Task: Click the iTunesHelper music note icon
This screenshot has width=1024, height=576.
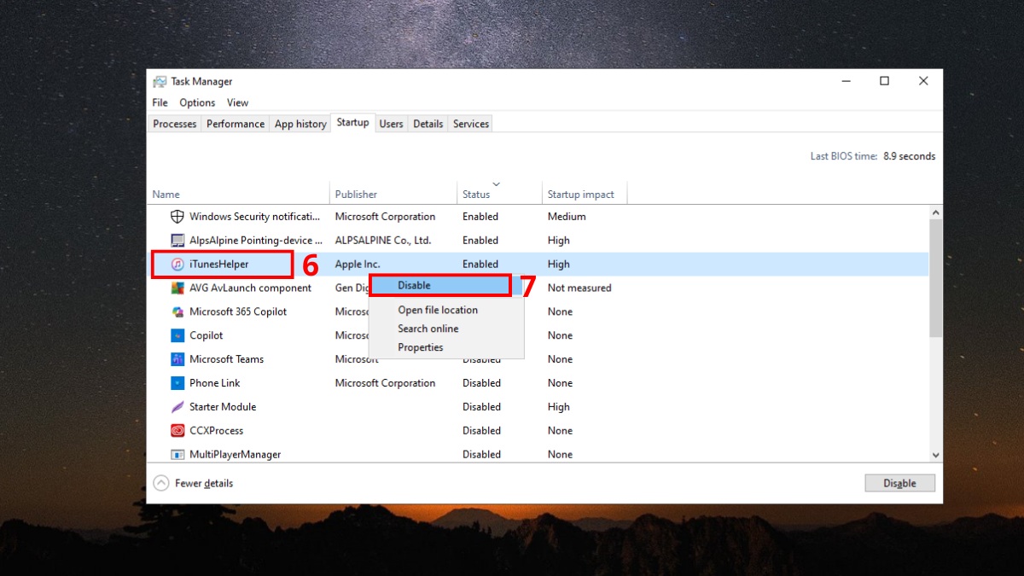Action: 177,264
